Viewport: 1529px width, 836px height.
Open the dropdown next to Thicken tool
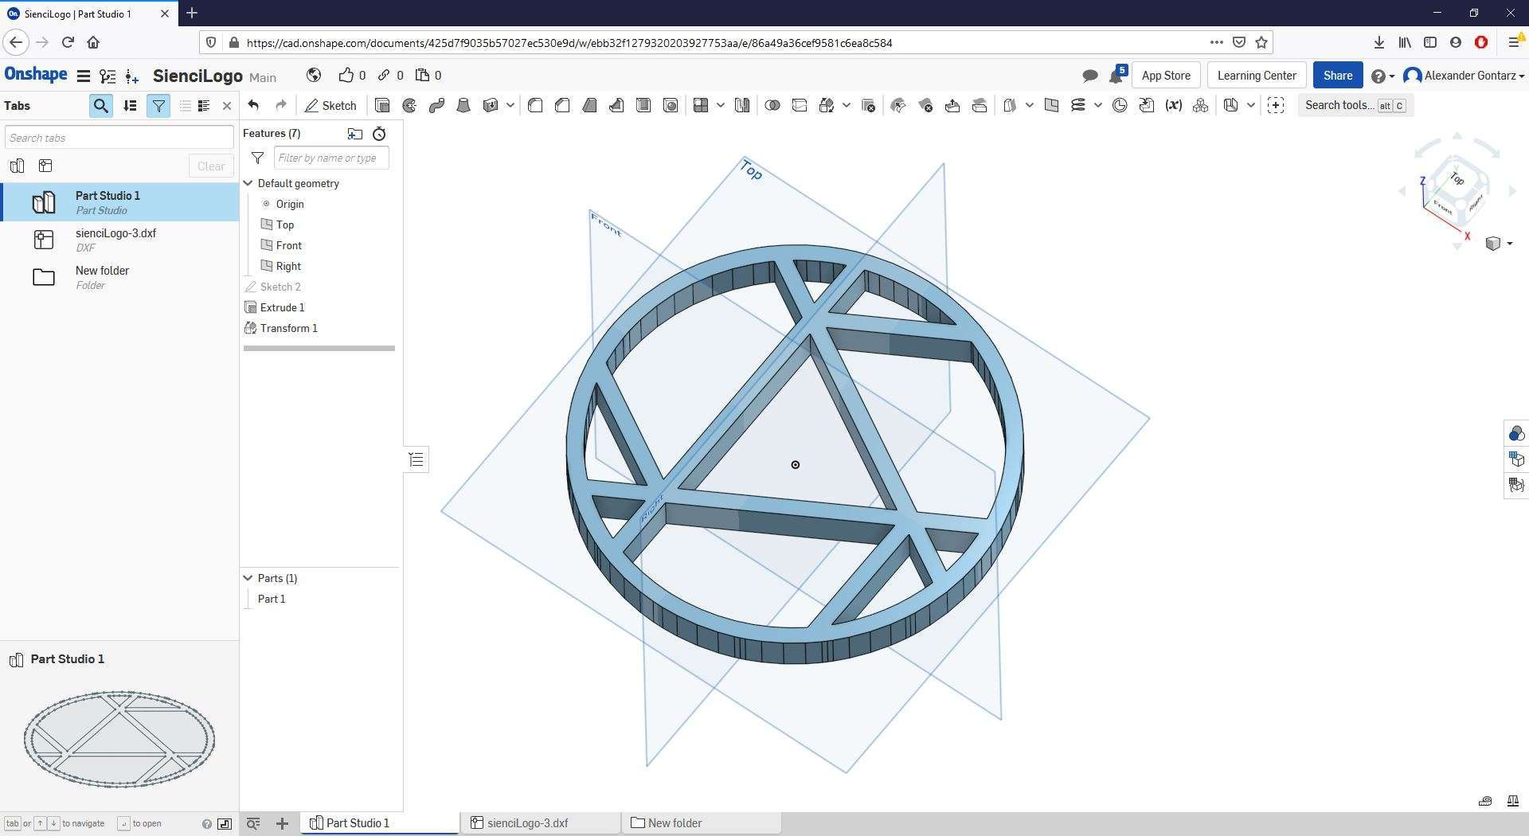coord(510,105)
